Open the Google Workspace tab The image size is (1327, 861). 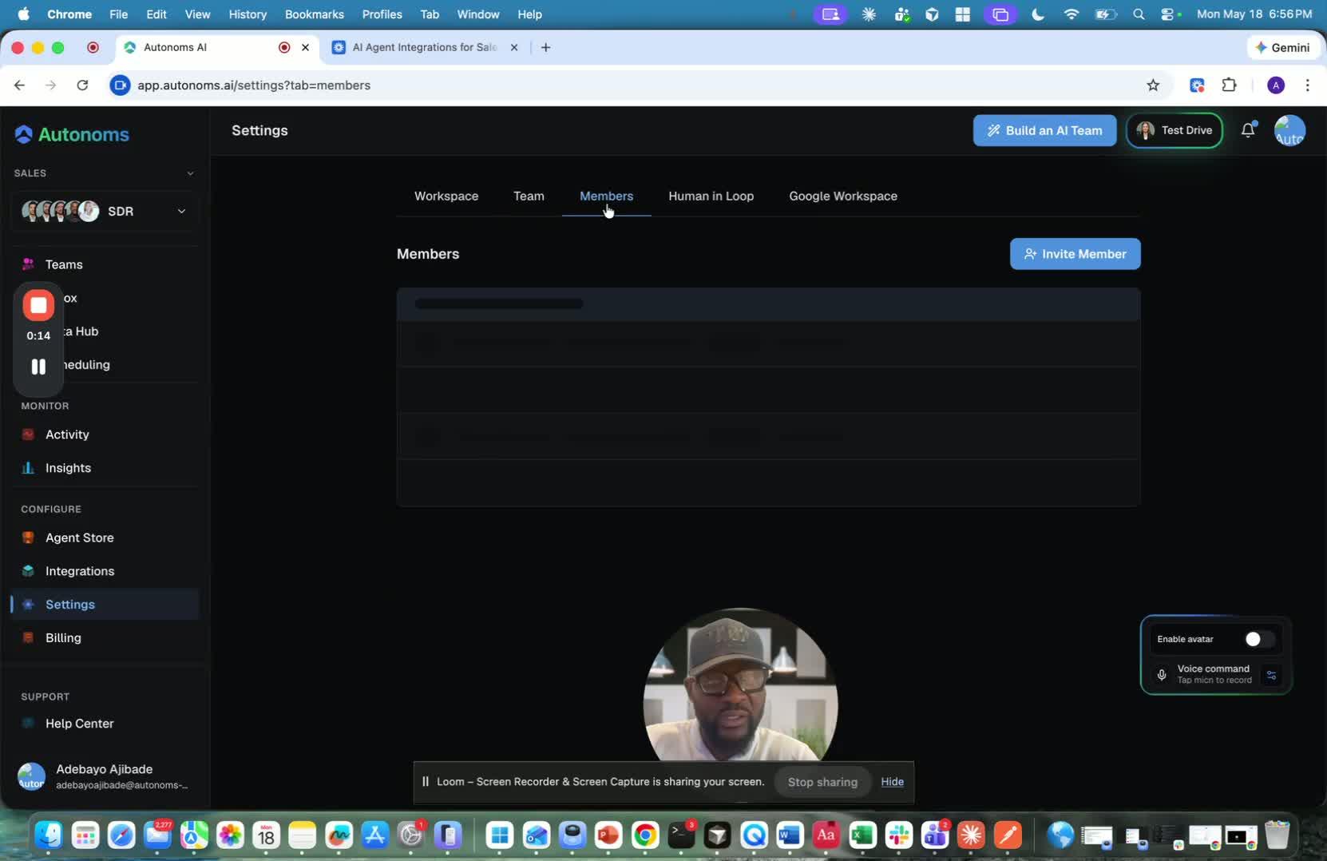(x=843, y=196)
